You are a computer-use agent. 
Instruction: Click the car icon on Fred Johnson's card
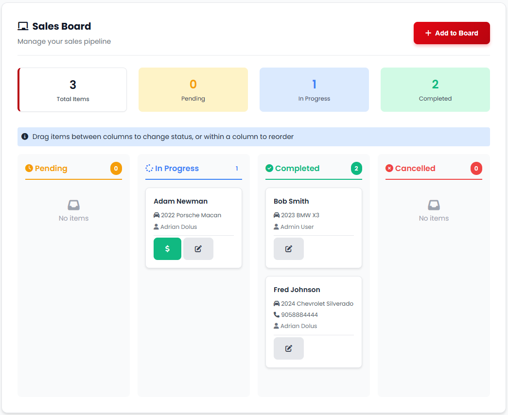pyautogui.click(x=277, y=303)
